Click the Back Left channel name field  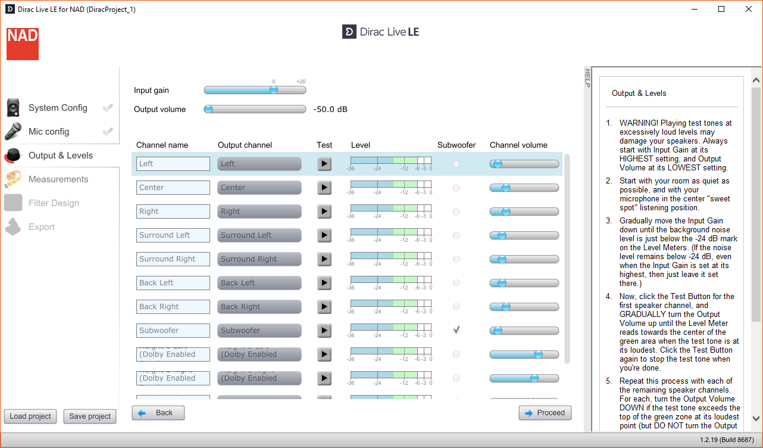(x=173, y=283)
